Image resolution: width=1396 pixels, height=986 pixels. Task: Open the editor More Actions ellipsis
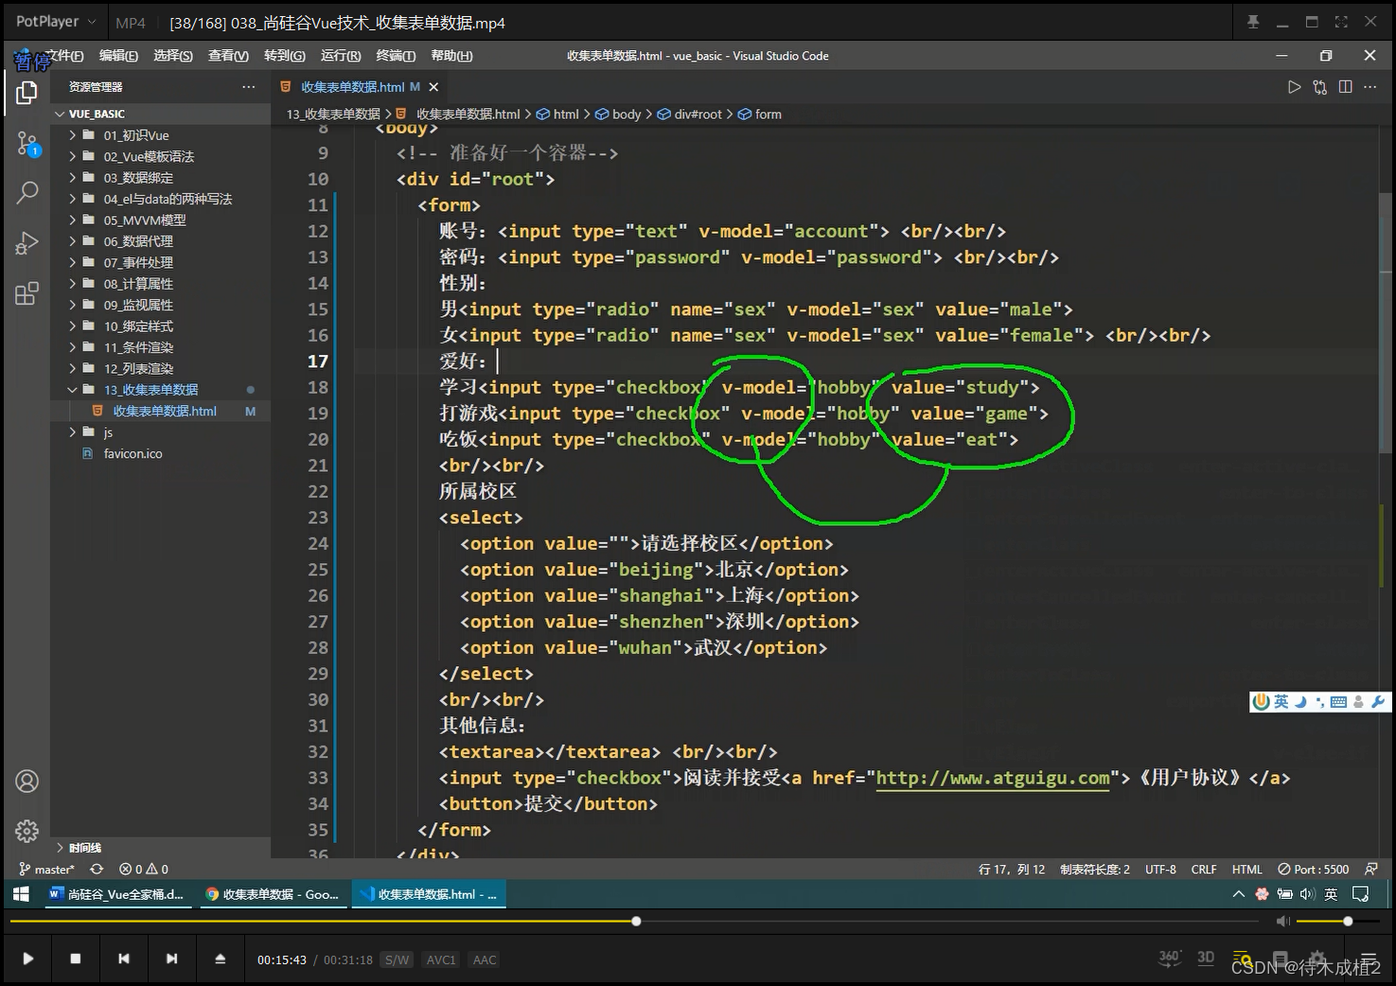tap(1369, 87)
